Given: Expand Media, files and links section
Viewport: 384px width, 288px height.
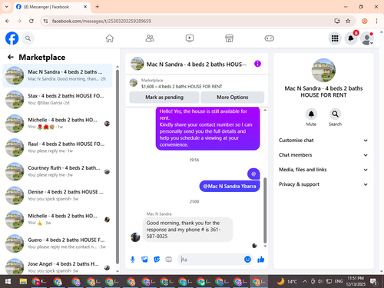Looking at the screenshot, I should point(323,170).
